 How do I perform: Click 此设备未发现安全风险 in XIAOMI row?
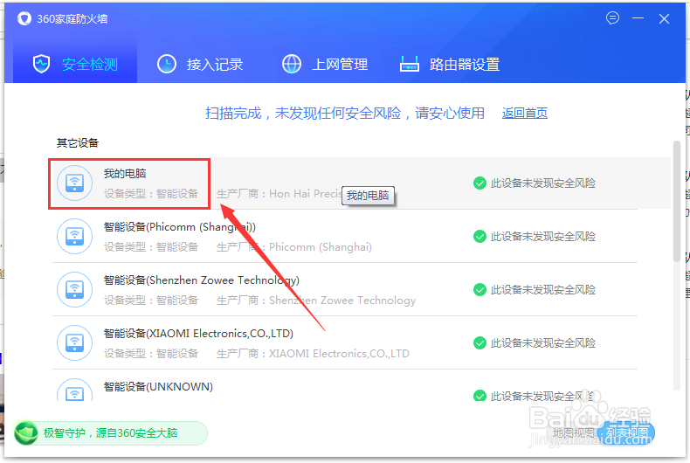pos(543,342)
